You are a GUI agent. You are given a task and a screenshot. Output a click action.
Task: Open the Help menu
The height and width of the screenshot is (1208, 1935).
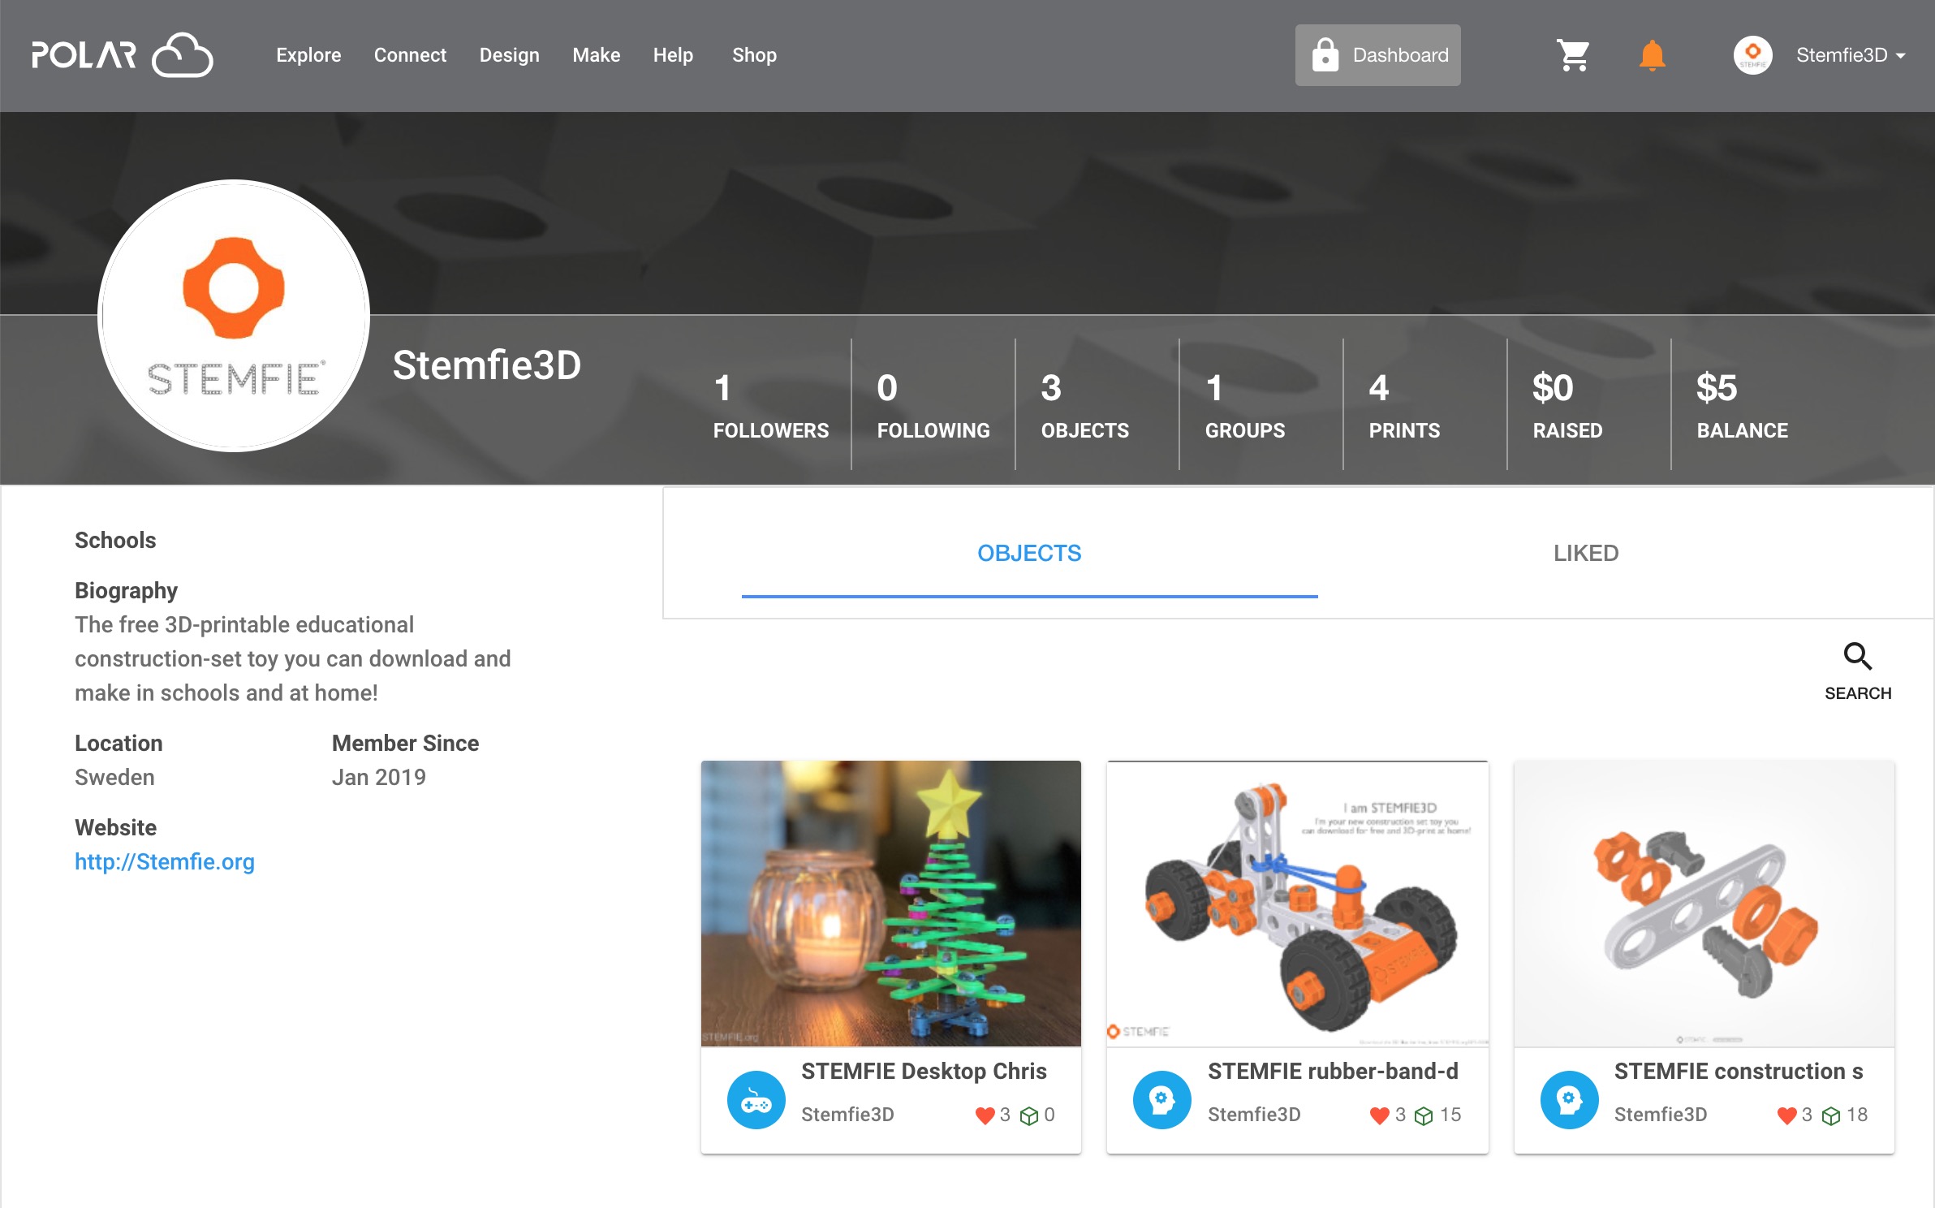673,55
